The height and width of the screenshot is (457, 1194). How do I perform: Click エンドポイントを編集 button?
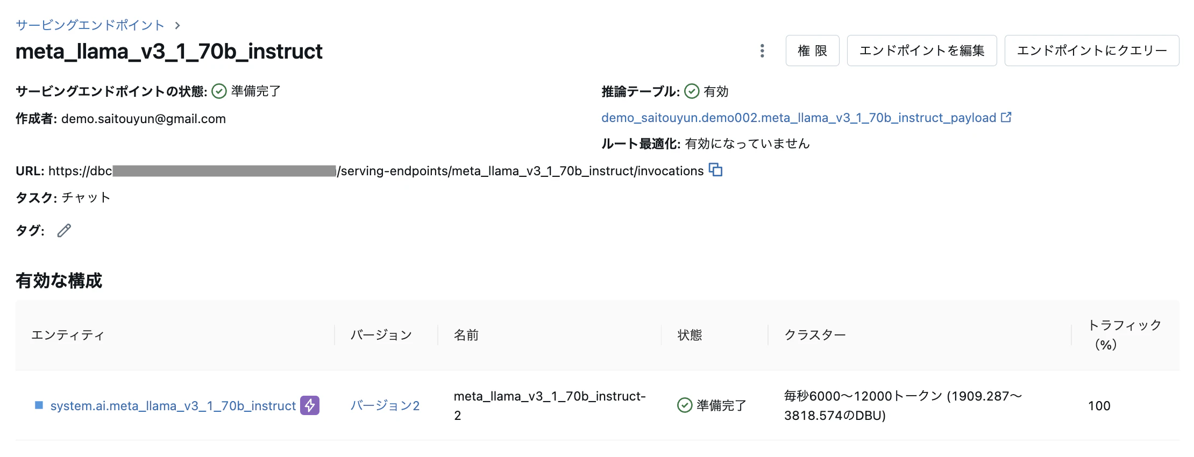(x=922, y=51)
